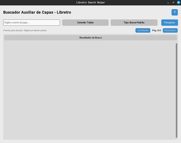Click the Pág. 0/0 page indicator

156,30
